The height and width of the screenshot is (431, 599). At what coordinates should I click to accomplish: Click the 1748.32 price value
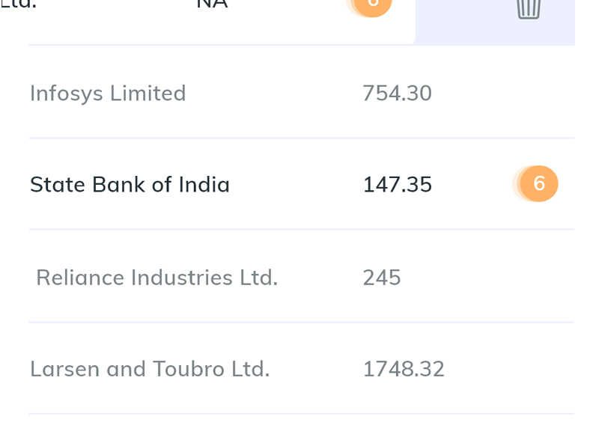pos(404,369)
